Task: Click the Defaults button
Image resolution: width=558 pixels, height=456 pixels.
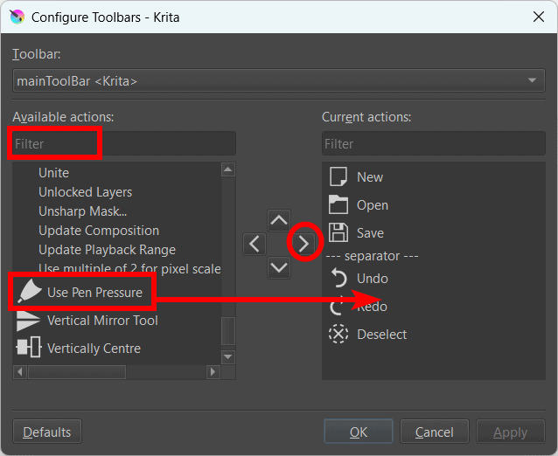Action: pos(47,432)
